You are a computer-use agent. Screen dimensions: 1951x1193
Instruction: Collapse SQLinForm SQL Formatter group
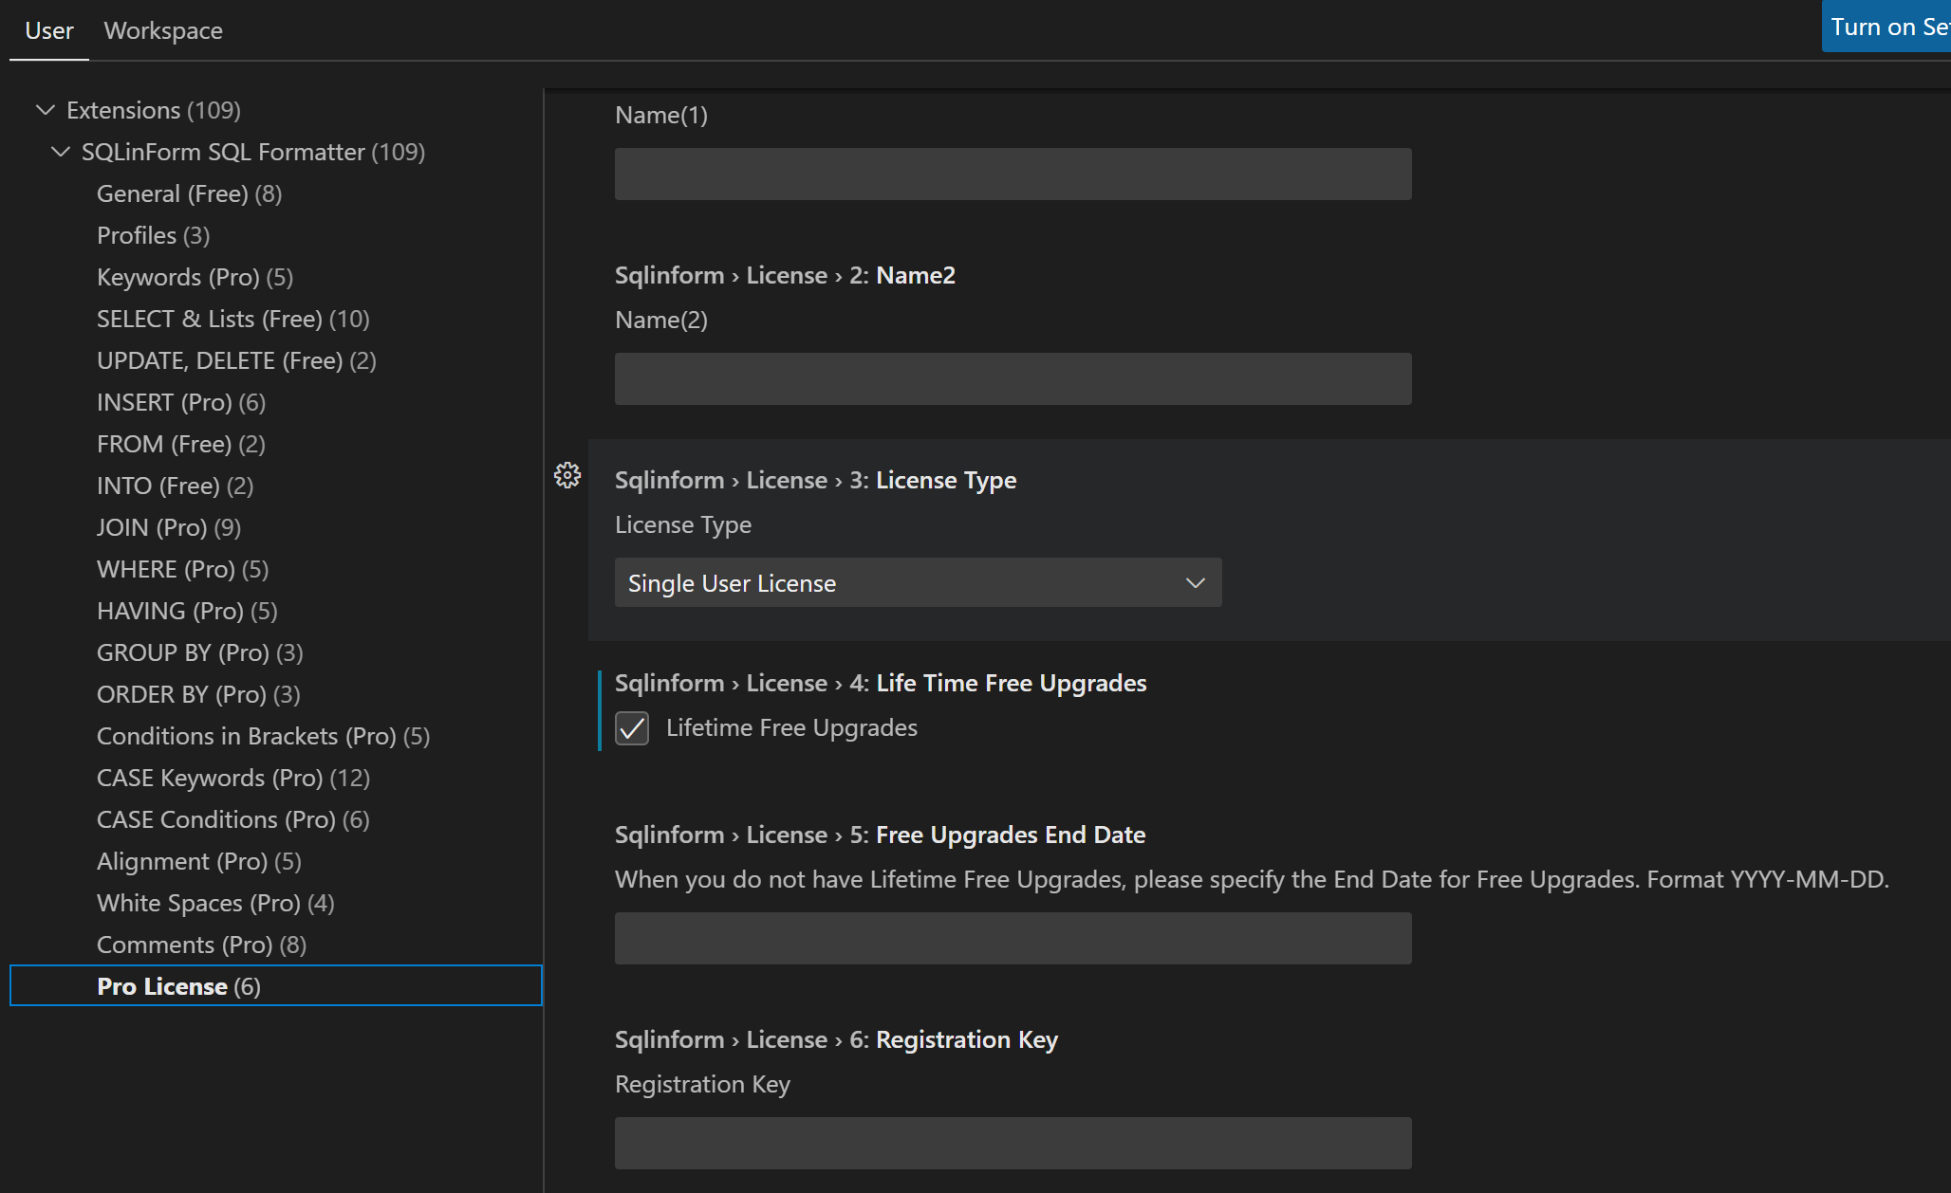tap(60, 152)
